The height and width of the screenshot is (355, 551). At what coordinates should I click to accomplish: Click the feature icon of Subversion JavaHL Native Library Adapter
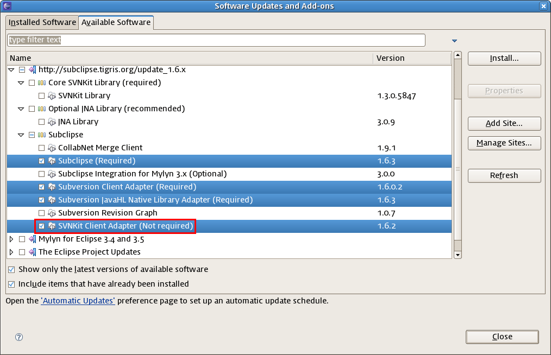(52, 200)
